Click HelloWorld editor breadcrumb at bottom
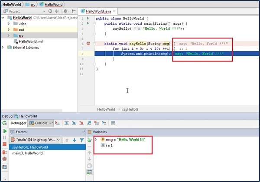 coord(106,109)
